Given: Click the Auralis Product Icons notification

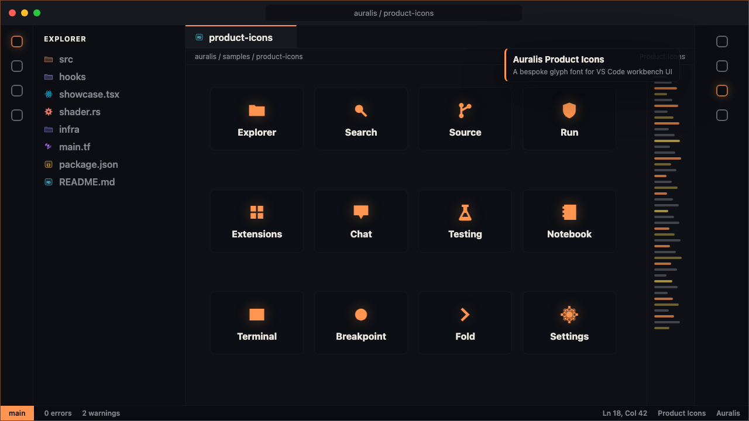Looking at the screenshot, I should coord(592,65).
